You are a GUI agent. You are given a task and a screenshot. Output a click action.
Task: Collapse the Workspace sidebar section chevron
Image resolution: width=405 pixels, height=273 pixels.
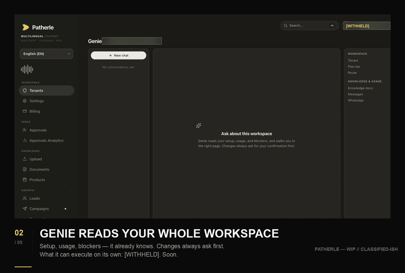click(70, 82)
